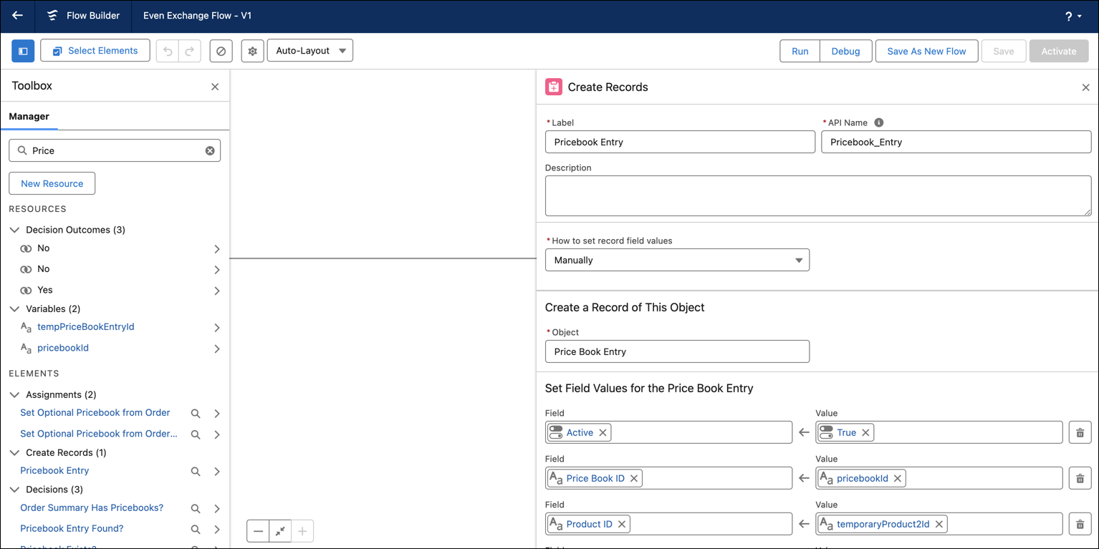Remove the temporaryProduct2Id value pill

[x=939, y=524]
